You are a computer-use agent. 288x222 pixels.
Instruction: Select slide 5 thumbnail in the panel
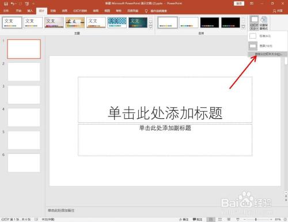24,140
